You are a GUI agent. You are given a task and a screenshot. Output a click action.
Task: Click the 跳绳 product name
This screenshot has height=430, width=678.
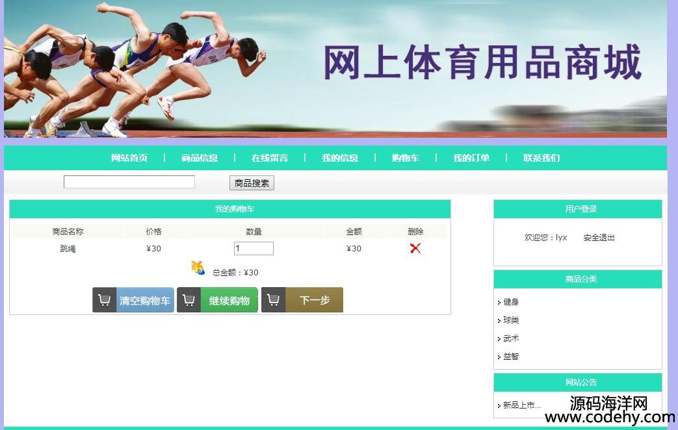[68, 249]
